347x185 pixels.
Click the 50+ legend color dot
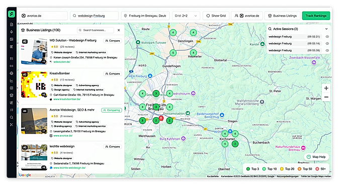point(317,169)
